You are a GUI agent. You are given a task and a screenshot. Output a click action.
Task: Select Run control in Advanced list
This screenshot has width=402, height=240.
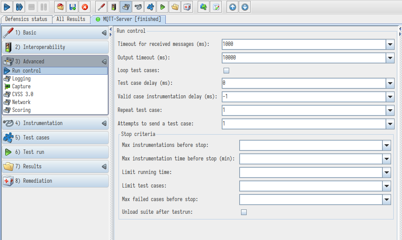tap(56, 71)
